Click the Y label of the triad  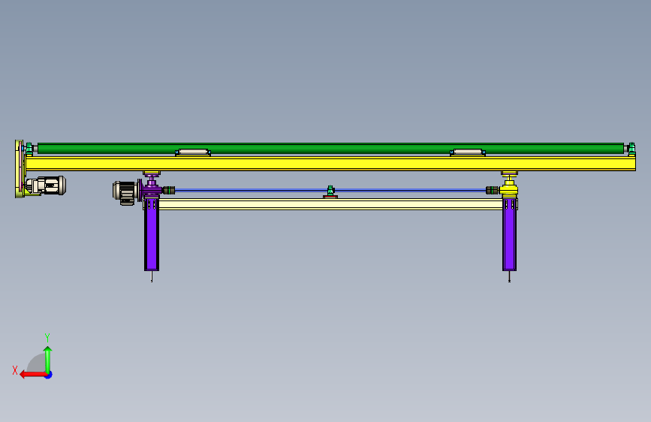coord(47,338)
